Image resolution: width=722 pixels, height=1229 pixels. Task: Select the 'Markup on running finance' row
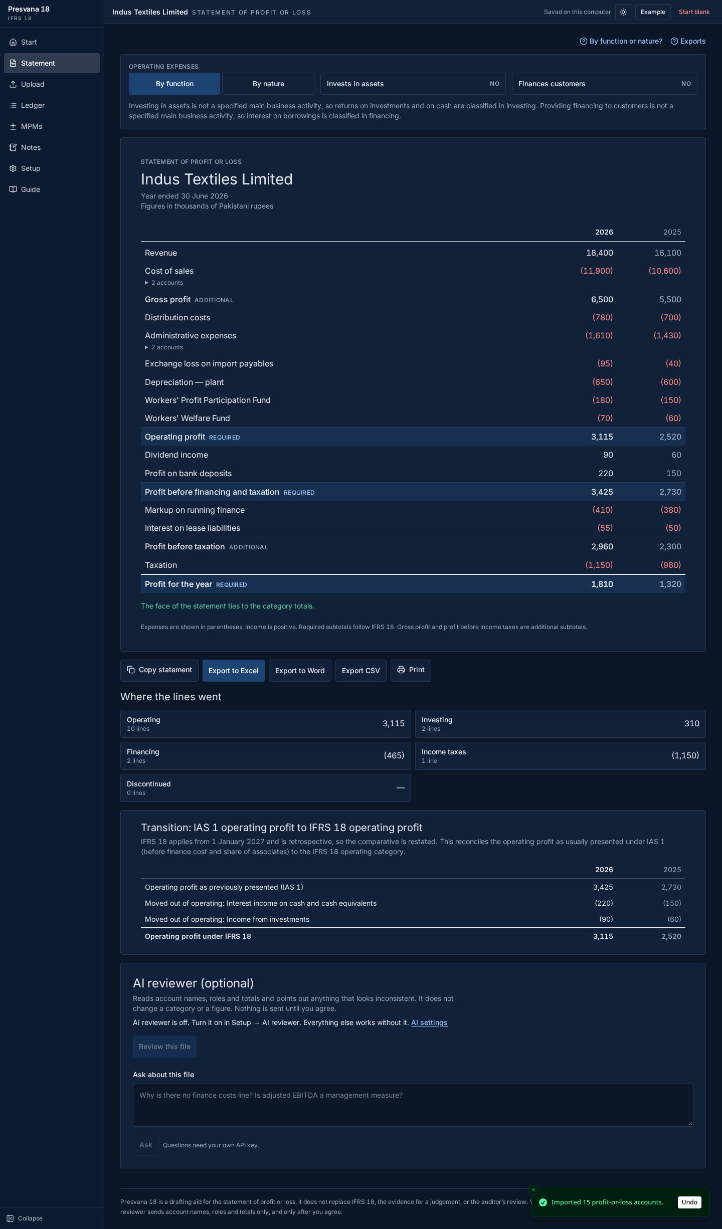pos(413,510)
